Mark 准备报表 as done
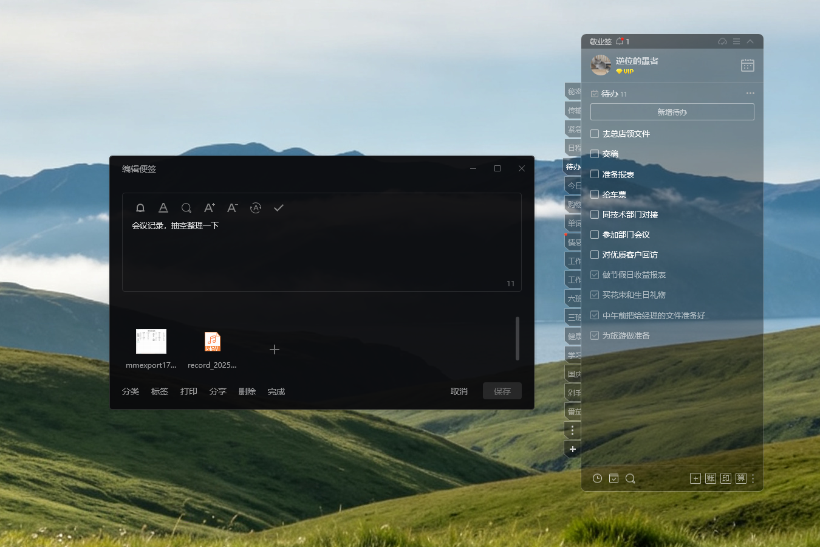Image resolution: width=820 pixels, height=547 pixels. [595, 174]
